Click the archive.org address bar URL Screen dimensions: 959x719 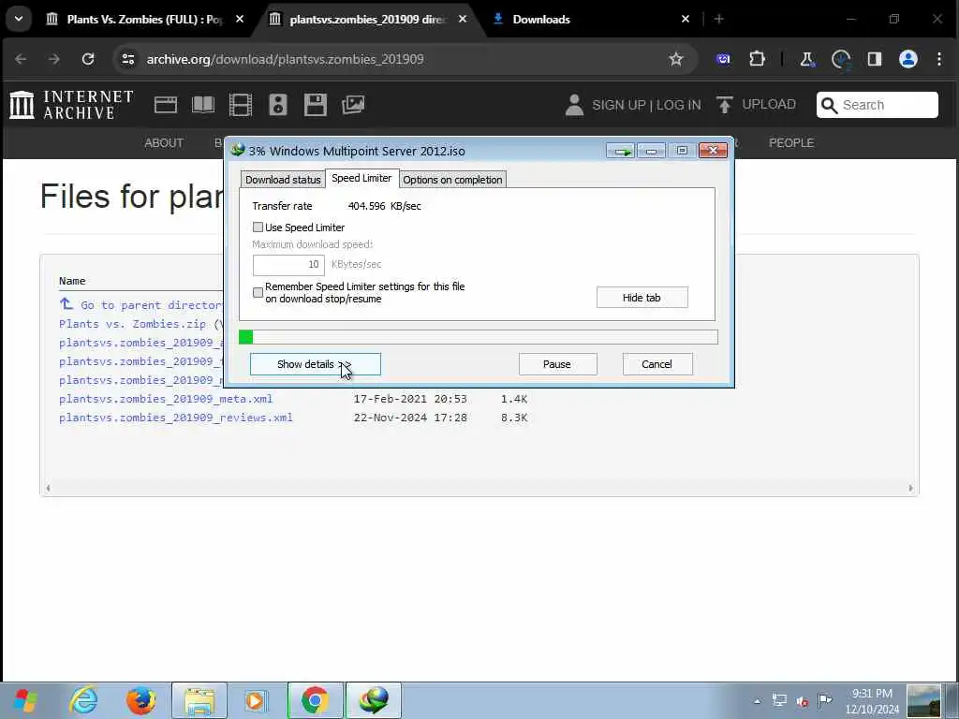[x=285, y=59]
